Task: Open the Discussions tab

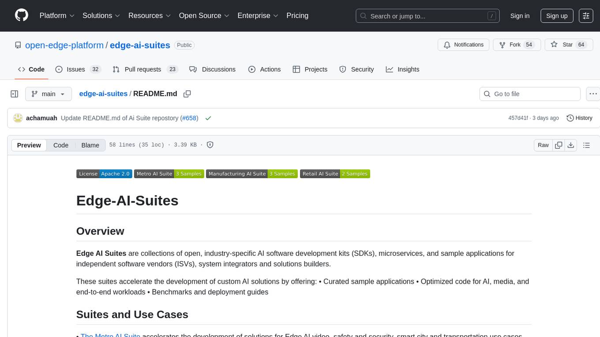Action: [212, 69]
